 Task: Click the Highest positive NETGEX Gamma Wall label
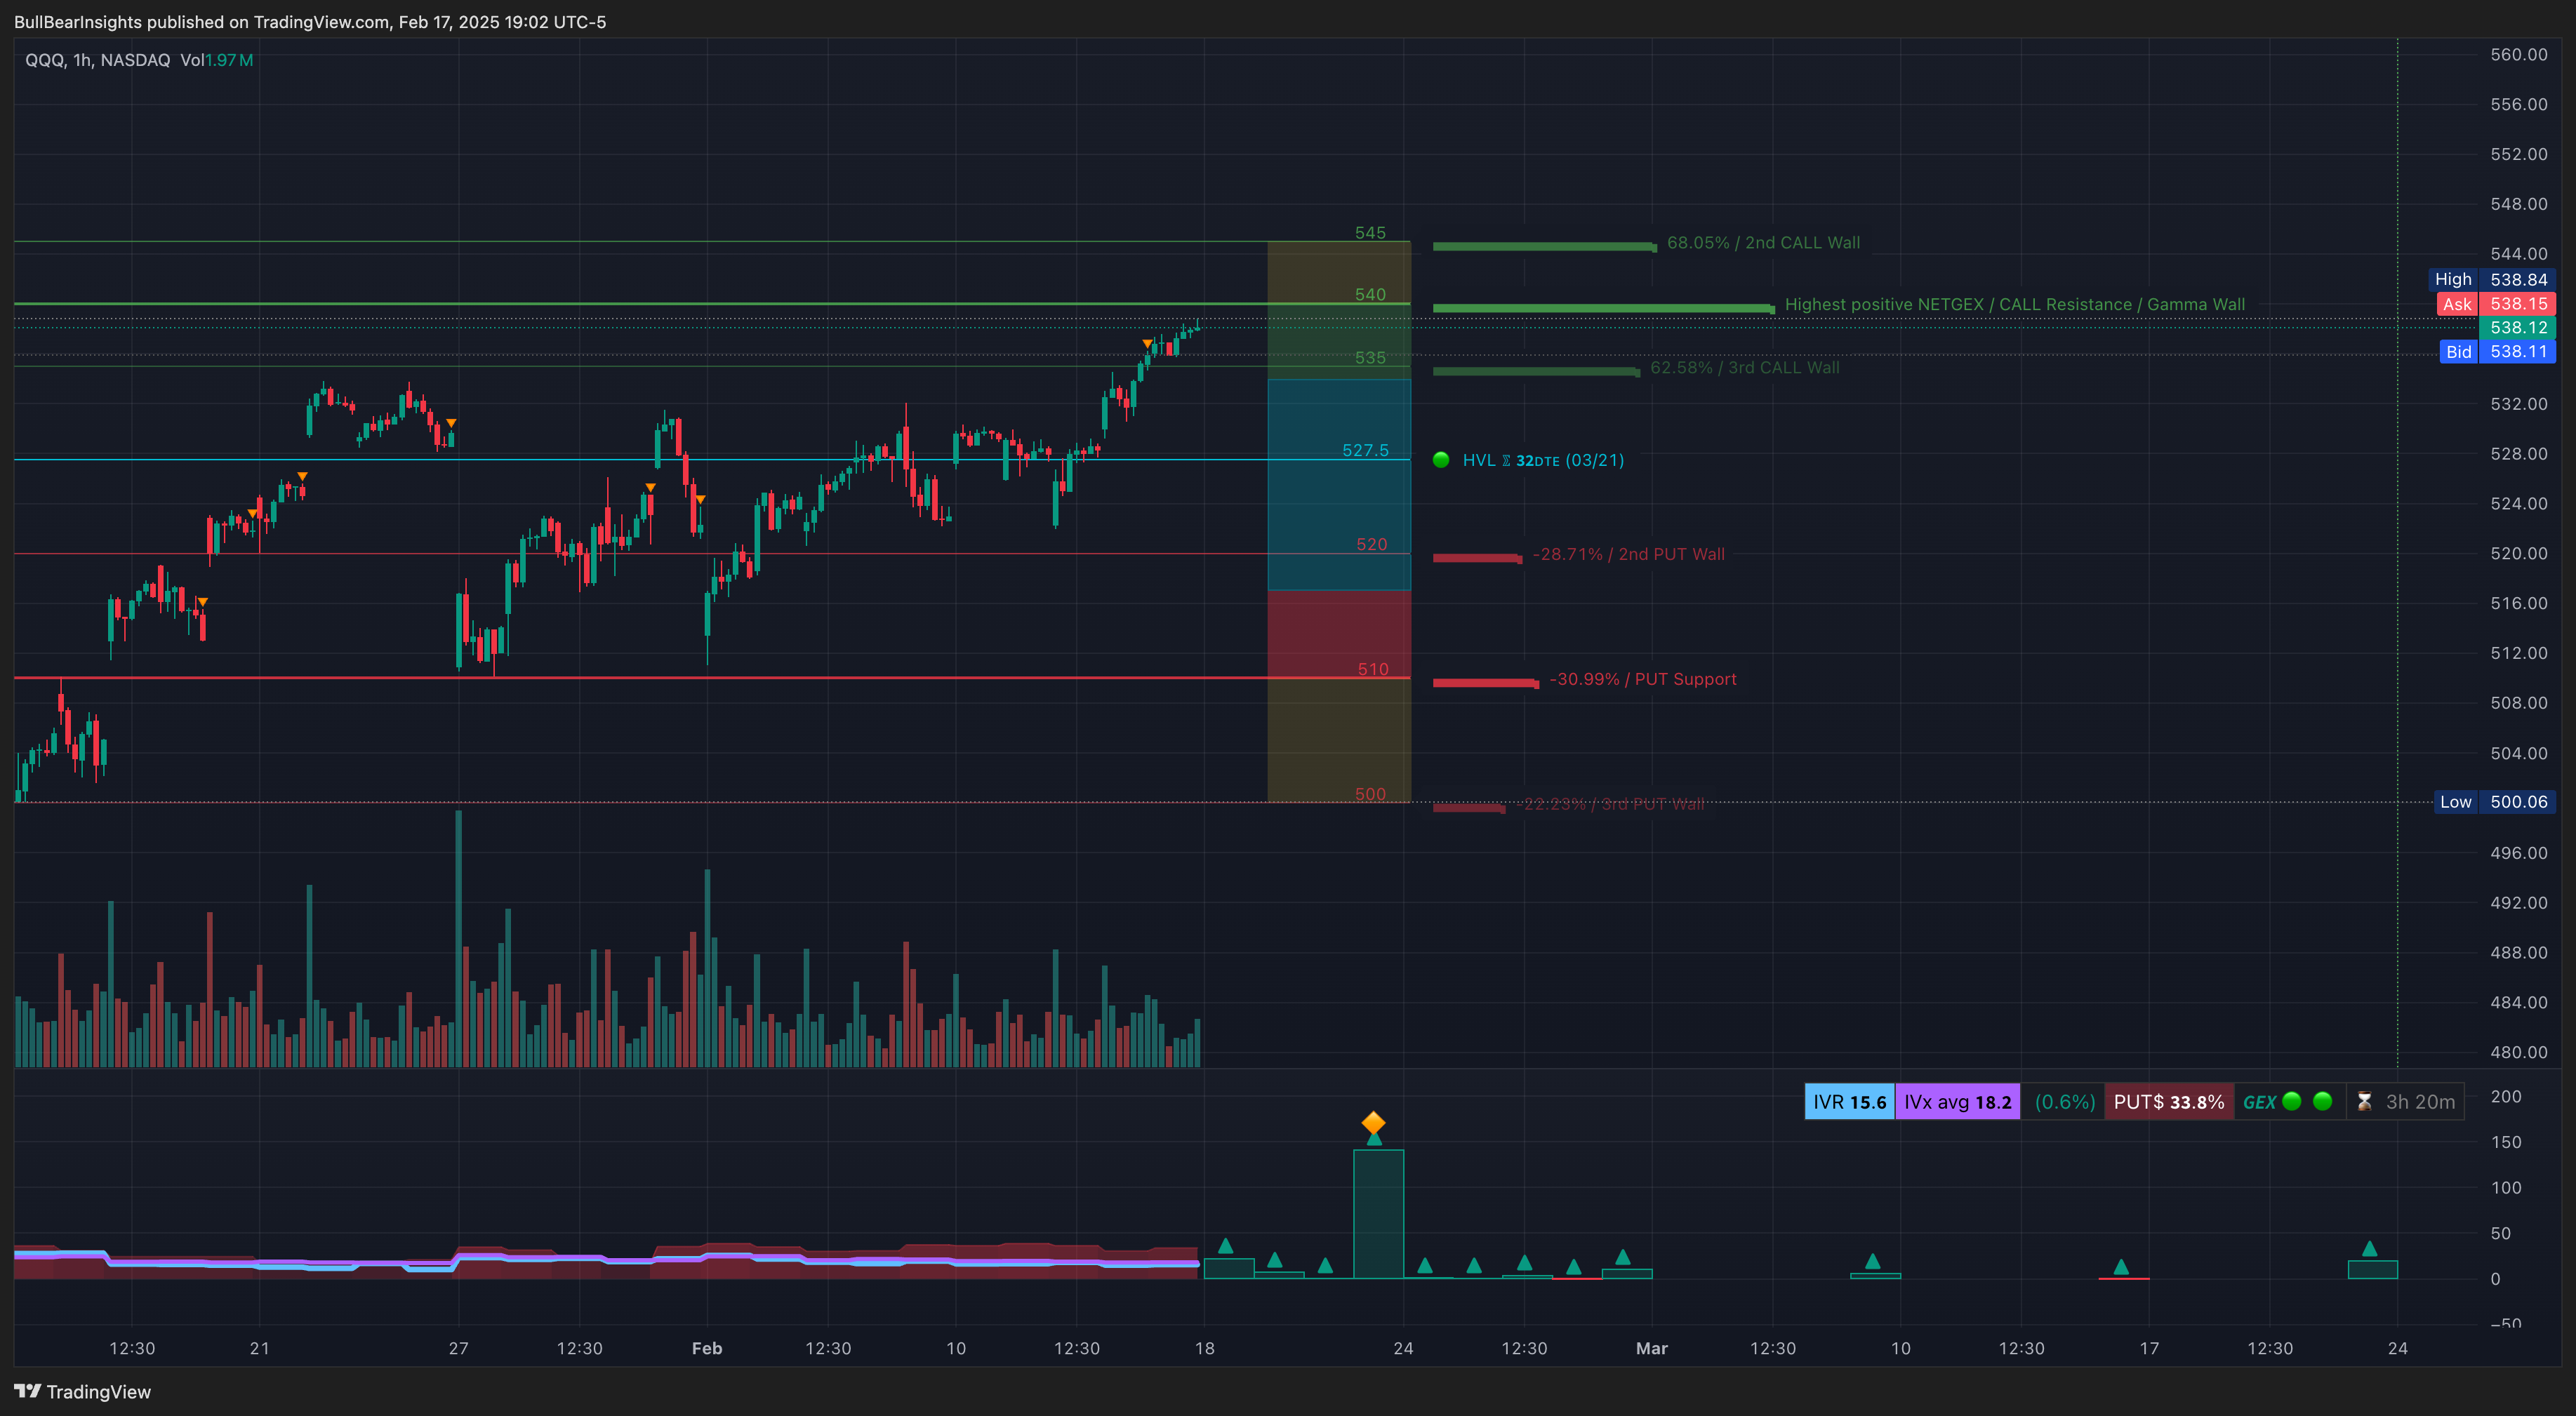click(2014, 304)
